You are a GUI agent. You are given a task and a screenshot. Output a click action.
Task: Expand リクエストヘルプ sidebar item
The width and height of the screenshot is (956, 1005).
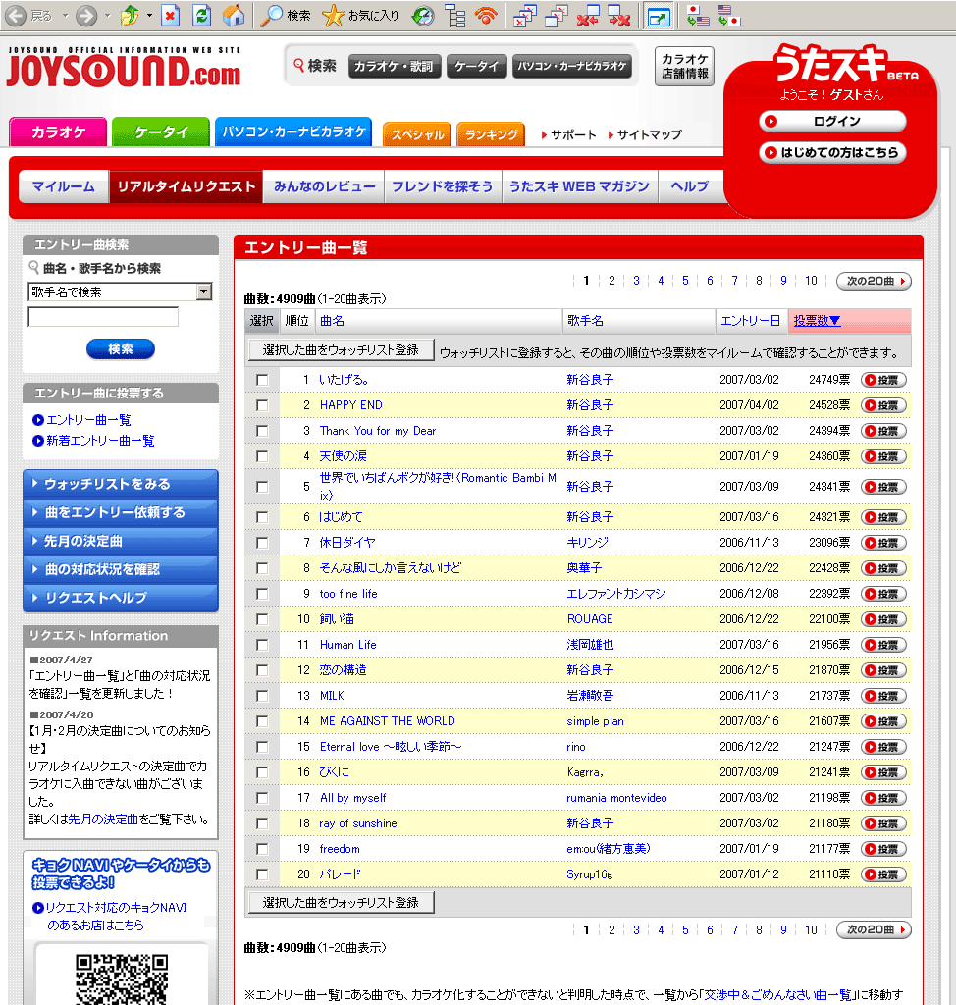[x=121, y=598]
